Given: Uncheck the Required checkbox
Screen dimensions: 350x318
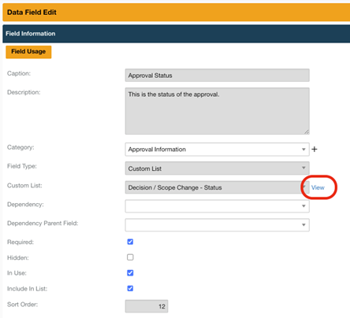Looking at the screenshot, I should [x=130, y=242].
